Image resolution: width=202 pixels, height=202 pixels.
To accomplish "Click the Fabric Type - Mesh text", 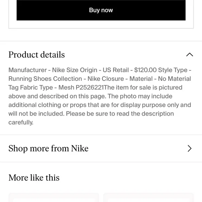I will click(x=47, y=88).
